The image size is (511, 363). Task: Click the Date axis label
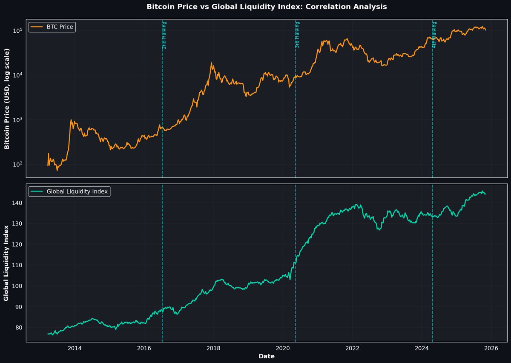click(x=266, y=356)
